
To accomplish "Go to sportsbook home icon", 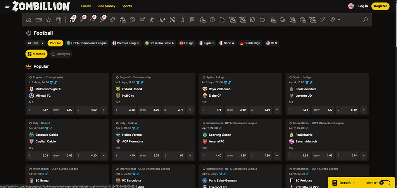I will (29, 20).
